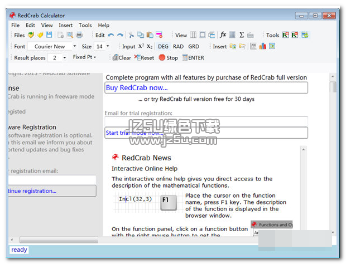Click the red Stop button
Screen dimensions: 346x264
pos(169,58)
